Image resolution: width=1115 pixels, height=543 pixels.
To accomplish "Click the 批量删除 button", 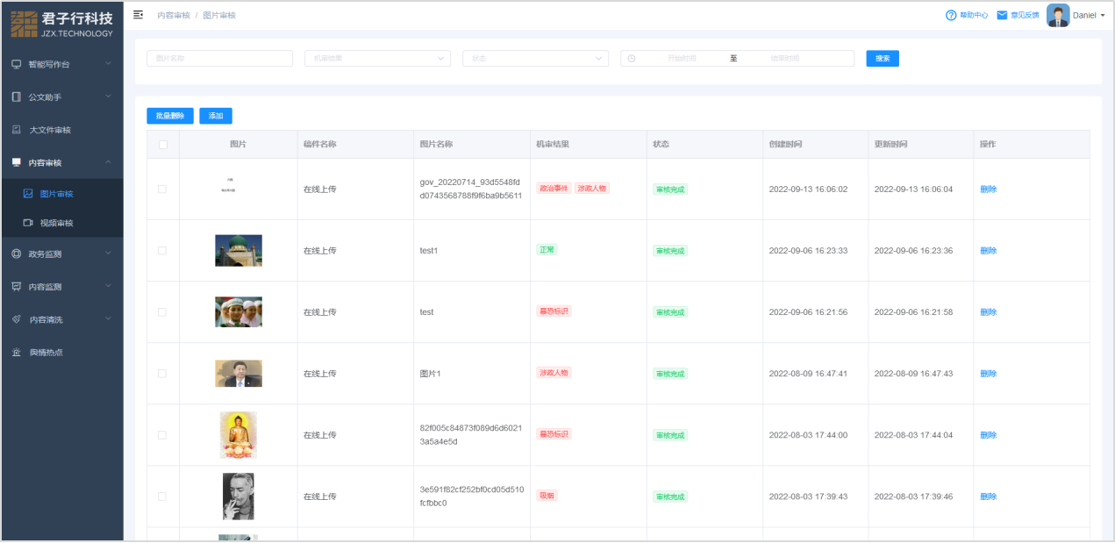I will tap(170, 116).
